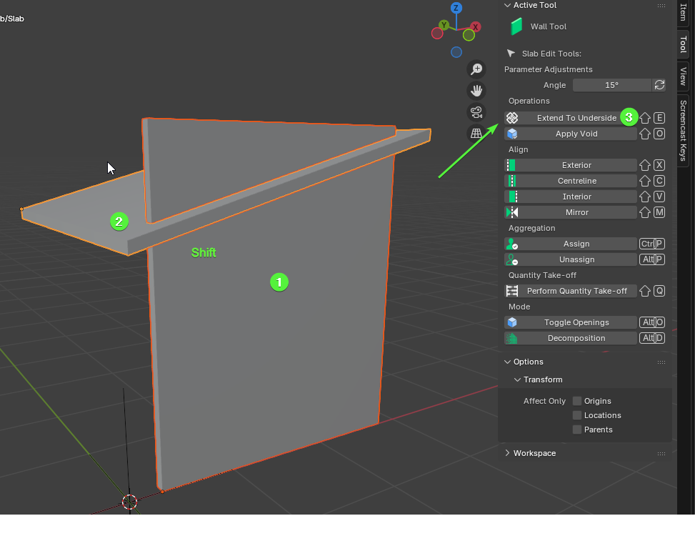
Task: Click the Interior align button
Action: click(x=571, y=197)
